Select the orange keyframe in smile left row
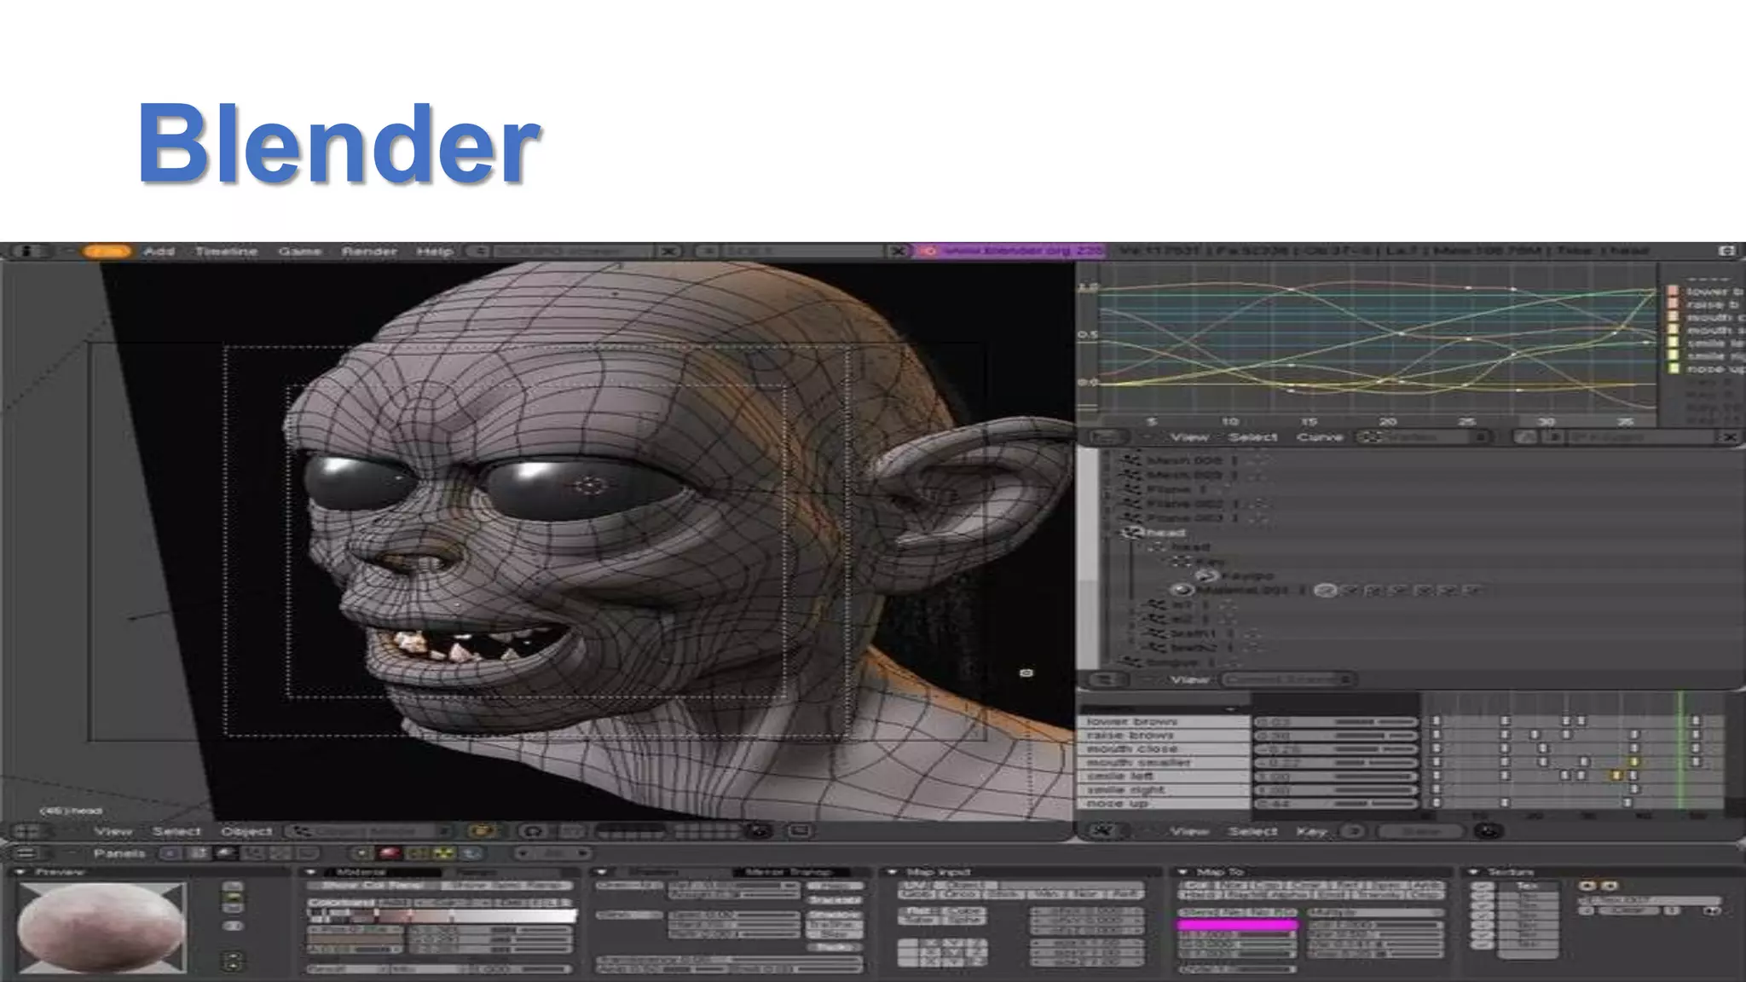This screenshot has height=982, width=1746. (x=1616, y=776)
